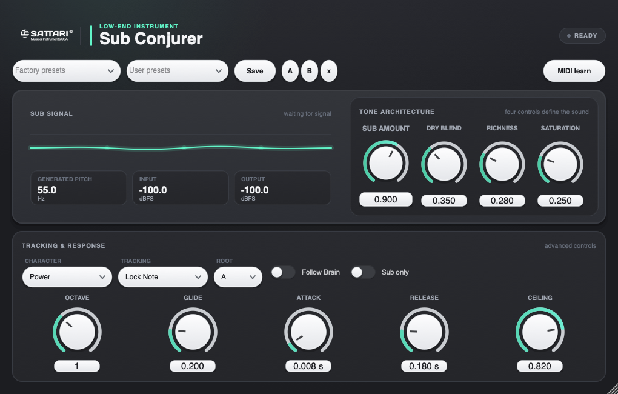The image size is (618, 394).
Task: Open the User presets dropdown
Action: click(x=178, y=71)
